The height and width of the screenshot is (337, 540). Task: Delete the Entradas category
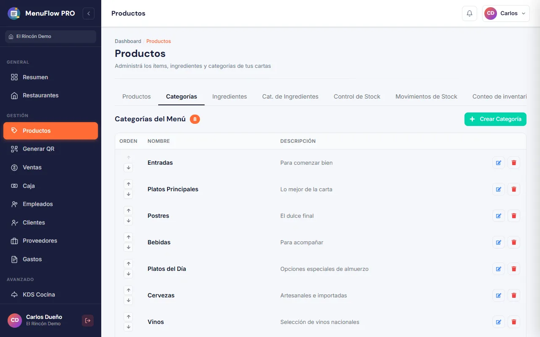coord(514,163)
